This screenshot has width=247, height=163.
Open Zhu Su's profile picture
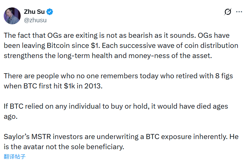click(x=12, y=16)
